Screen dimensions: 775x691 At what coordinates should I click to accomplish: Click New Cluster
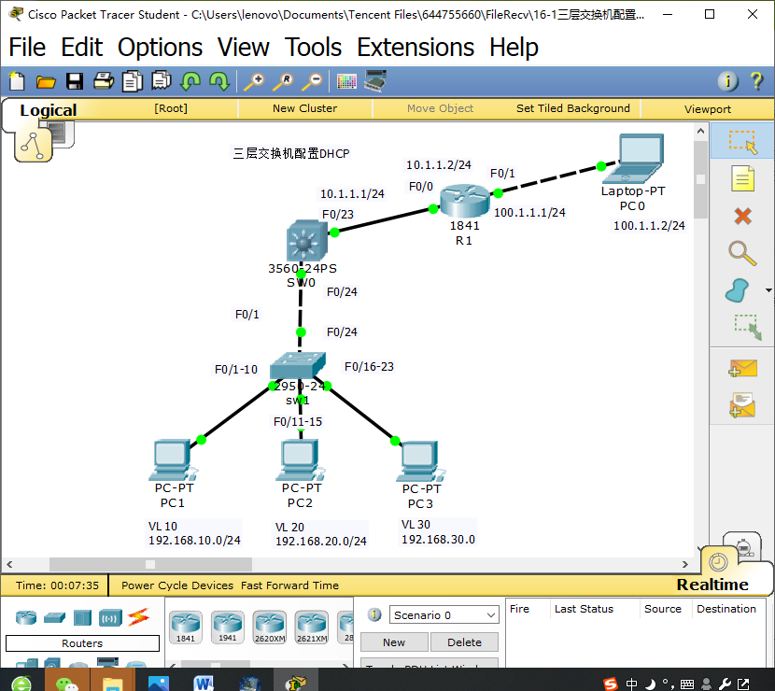pos(305,108)
